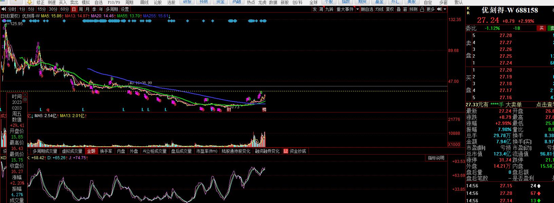
Task: Click the yellow down arrow toolbar icon
Action: pyautogui.click(x=30, y=2)
